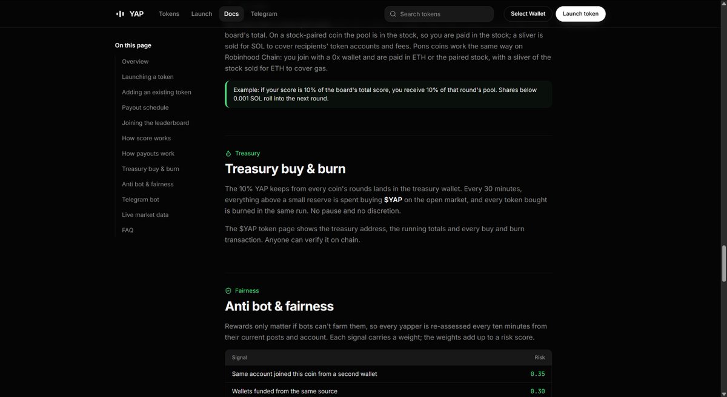The height and width of the screenshot is (397, 727).
Task: Click the 'On this page' sidebar title
Action: (133, 45)
